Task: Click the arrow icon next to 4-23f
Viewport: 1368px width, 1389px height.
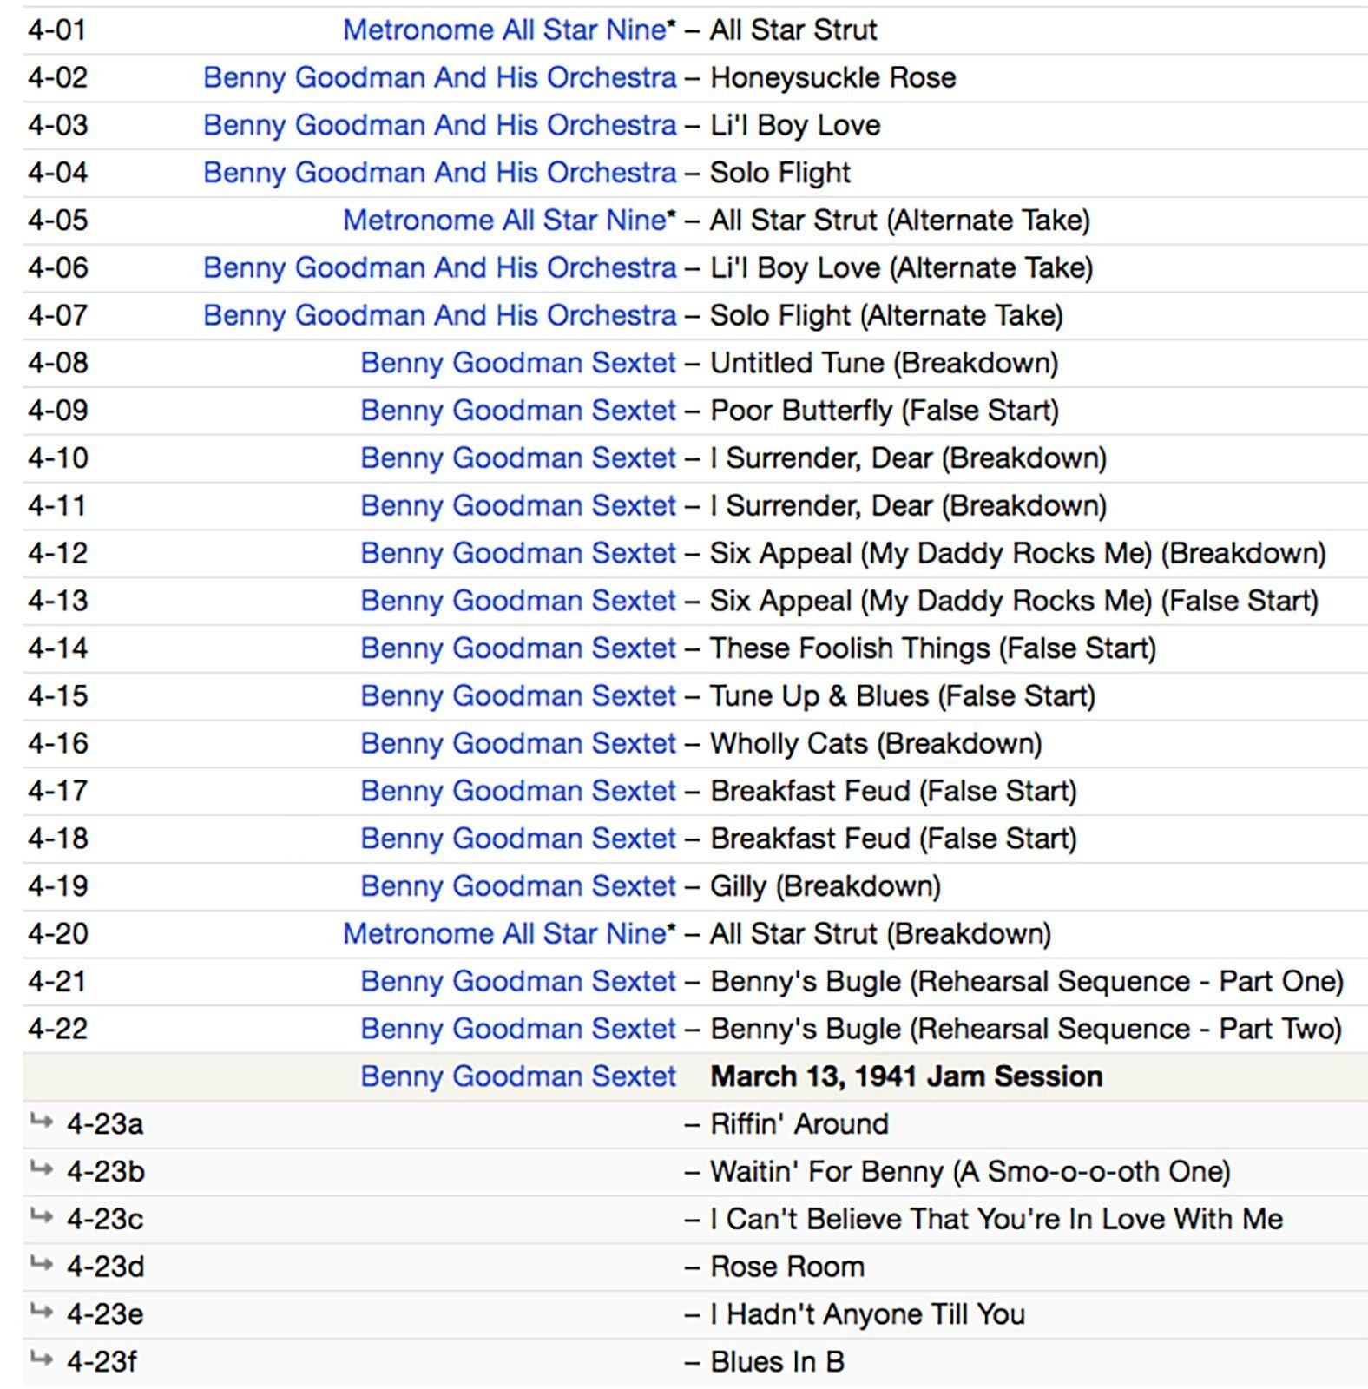Action: (x=41, y=1359)
